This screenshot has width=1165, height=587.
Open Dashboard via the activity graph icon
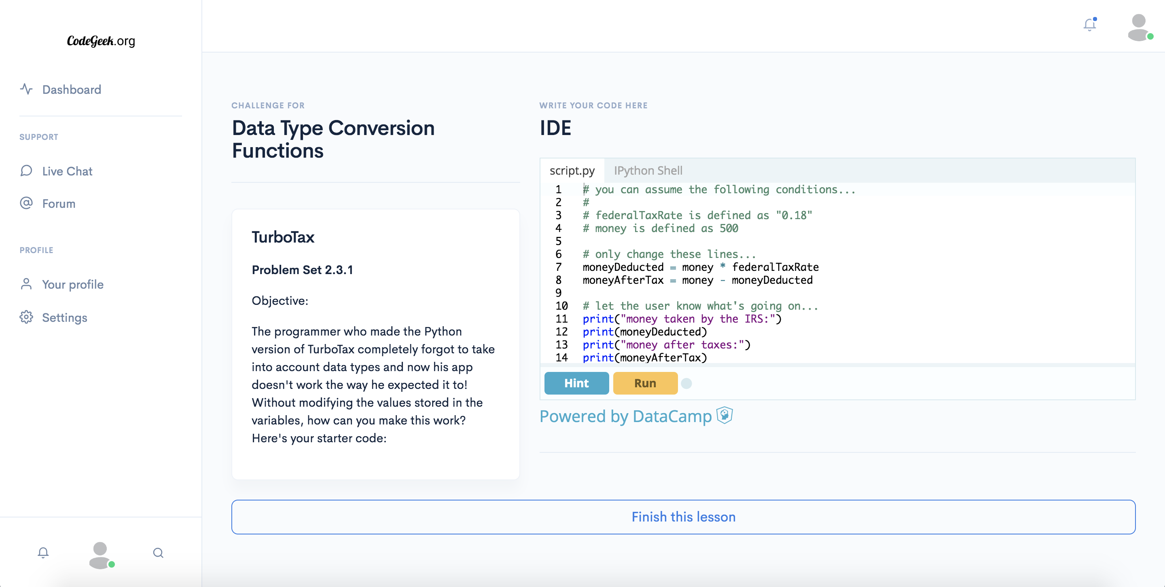tap(27, 89)
